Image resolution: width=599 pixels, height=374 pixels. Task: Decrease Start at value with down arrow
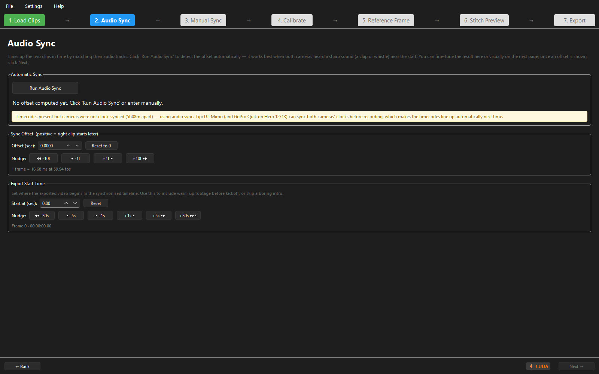click(x=75, y=203)
